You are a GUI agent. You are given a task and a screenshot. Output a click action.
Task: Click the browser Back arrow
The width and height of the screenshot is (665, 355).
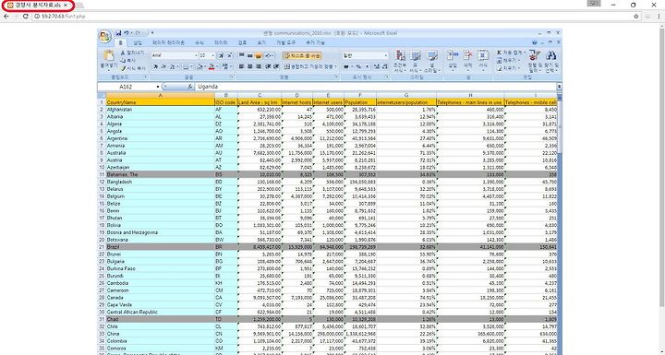point(6,16)
